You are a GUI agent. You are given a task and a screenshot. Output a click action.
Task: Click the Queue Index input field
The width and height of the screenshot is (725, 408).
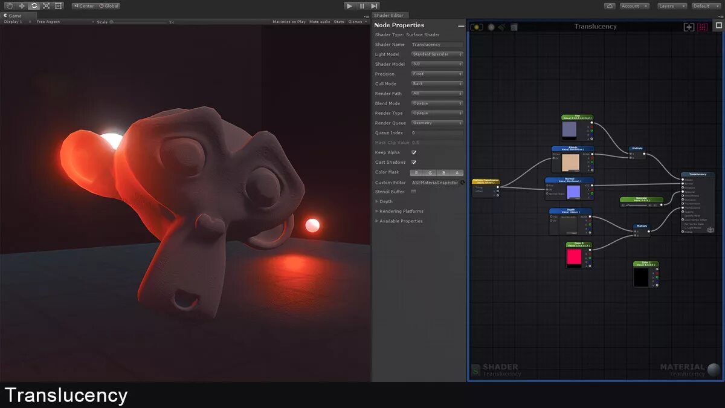click(x=436, y=133)
